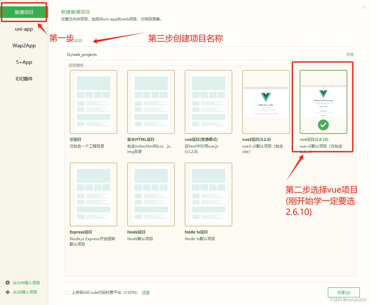Screen dimensions: 371x305
Task: Pick the Node ts项目 template
Action: click(208, 194)
